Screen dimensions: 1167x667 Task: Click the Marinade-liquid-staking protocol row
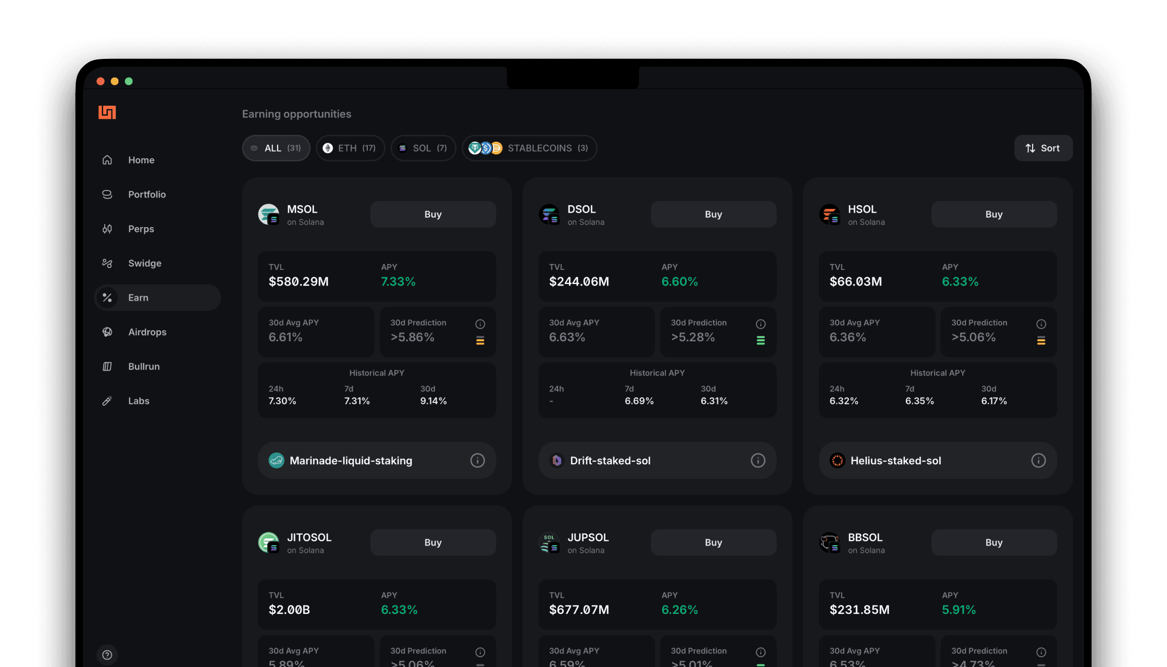351,461
